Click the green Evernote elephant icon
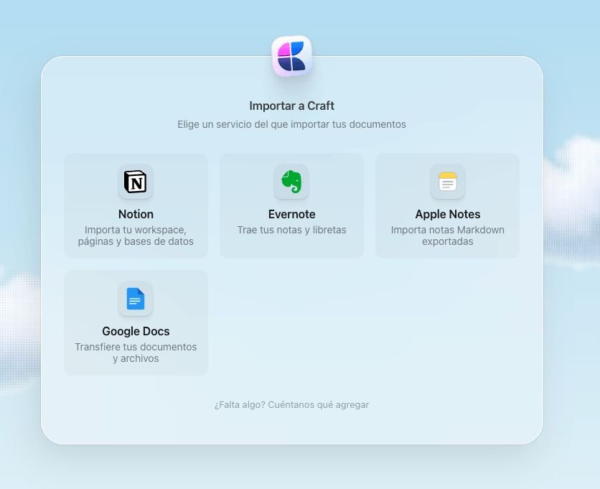The height and width of the screenshot is (489, 600). 291,182
